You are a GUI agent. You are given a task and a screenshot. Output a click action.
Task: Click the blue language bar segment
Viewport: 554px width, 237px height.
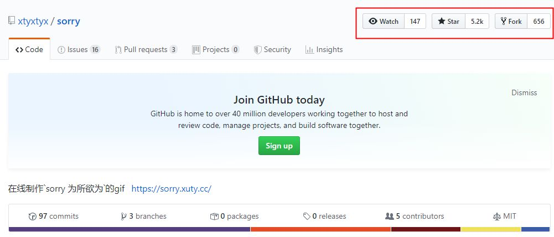pyautogui.click(x=536, y=229)
